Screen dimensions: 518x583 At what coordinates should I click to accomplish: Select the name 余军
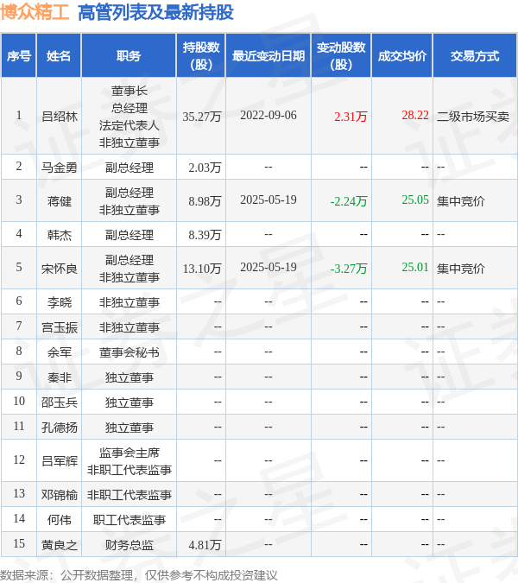click(60, 352)
